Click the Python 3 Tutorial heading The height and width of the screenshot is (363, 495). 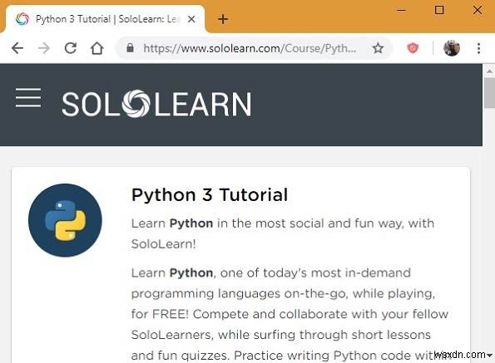[210, 194]
